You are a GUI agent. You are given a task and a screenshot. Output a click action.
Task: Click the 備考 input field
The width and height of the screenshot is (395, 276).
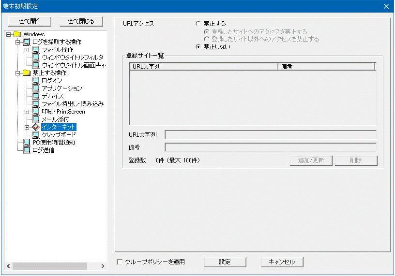tap(271, 147)
